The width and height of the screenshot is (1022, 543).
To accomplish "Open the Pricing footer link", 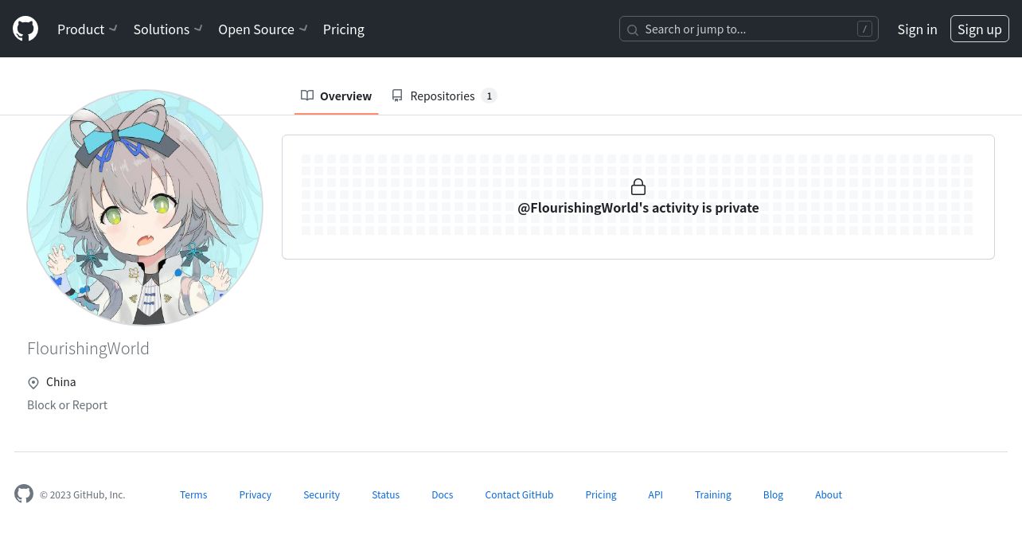I will pos(601,494).
